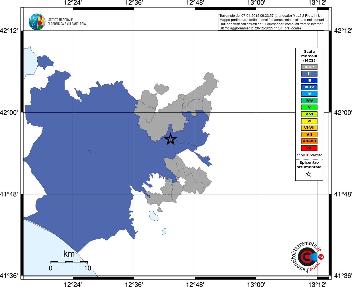Click the INGV globe logo
Viewport: 352px width, 287px height.
(x=37, y=22)
